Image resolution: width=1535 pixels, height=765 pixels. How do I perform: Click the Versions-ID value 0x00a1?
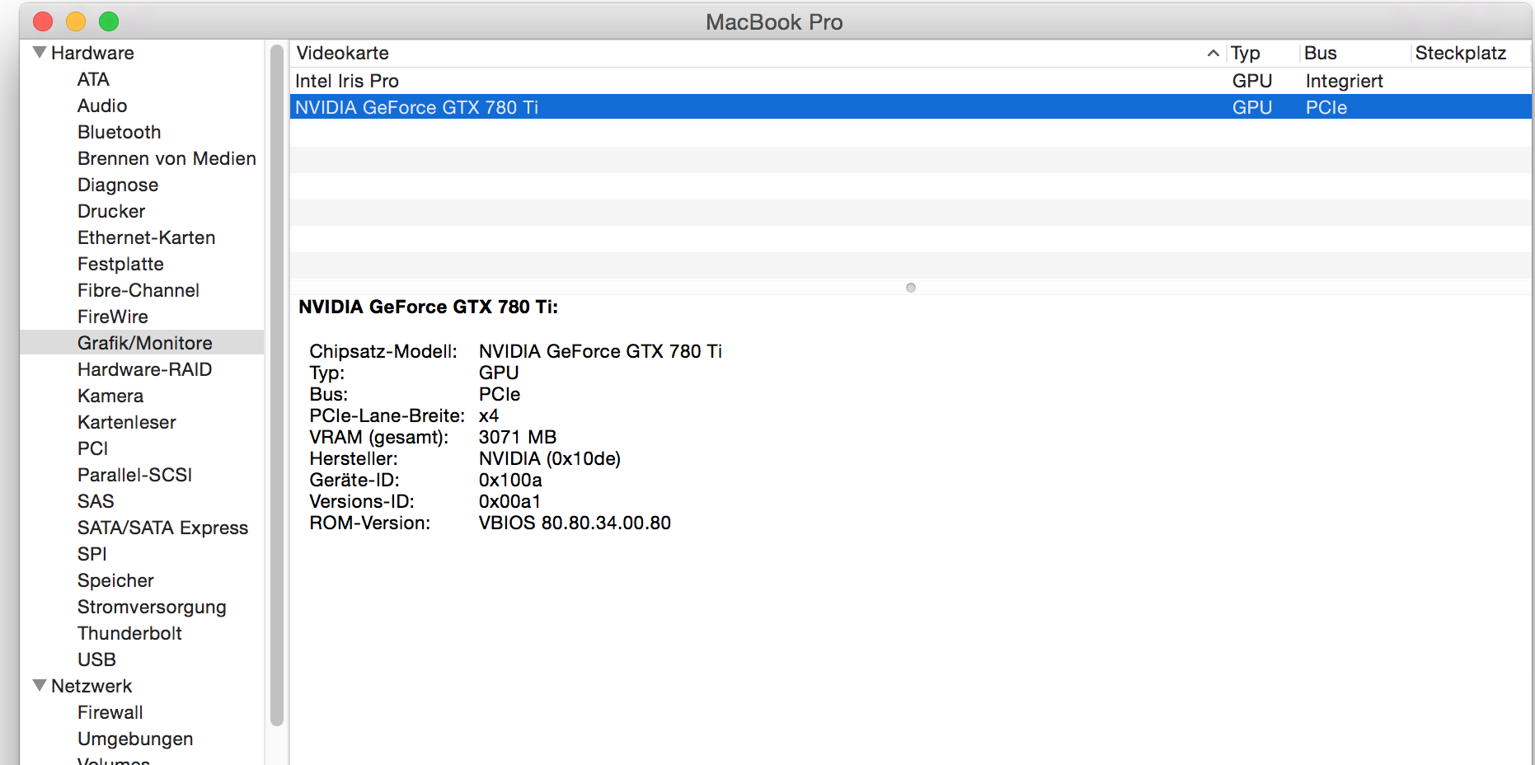[x=509, y=501]
